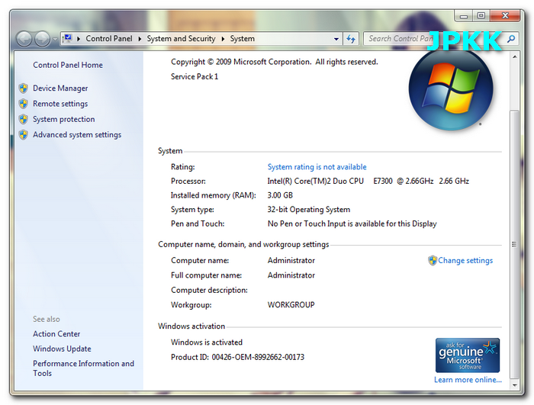
Task: Click shield icon beside Device Manager
Action: pos(24,88)
